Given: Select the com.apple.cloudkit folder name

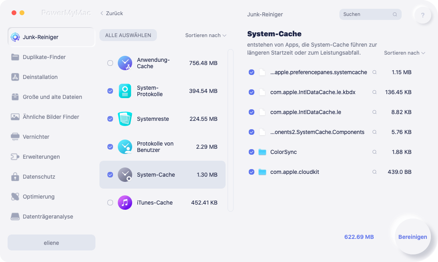Looking at the screenshot, I should tap(294, 172).
